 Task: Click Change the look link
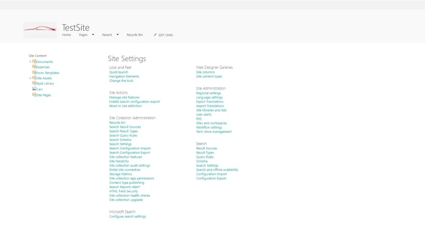click(121, 81)
